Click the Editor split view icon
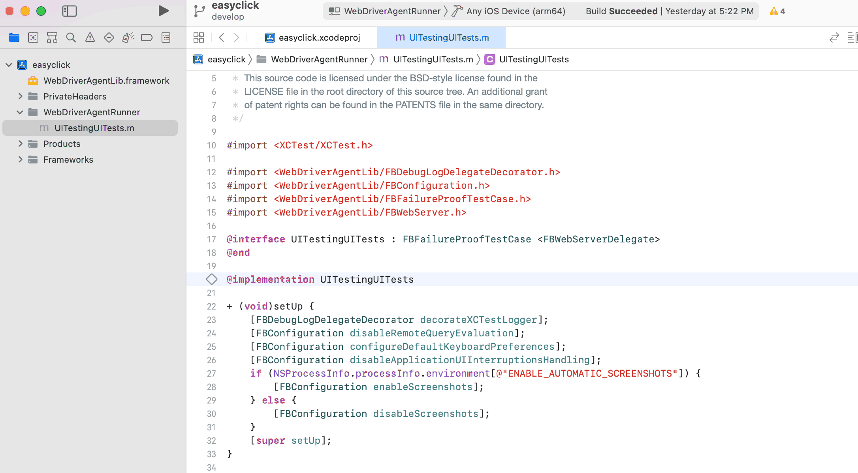 click(852, 37)
